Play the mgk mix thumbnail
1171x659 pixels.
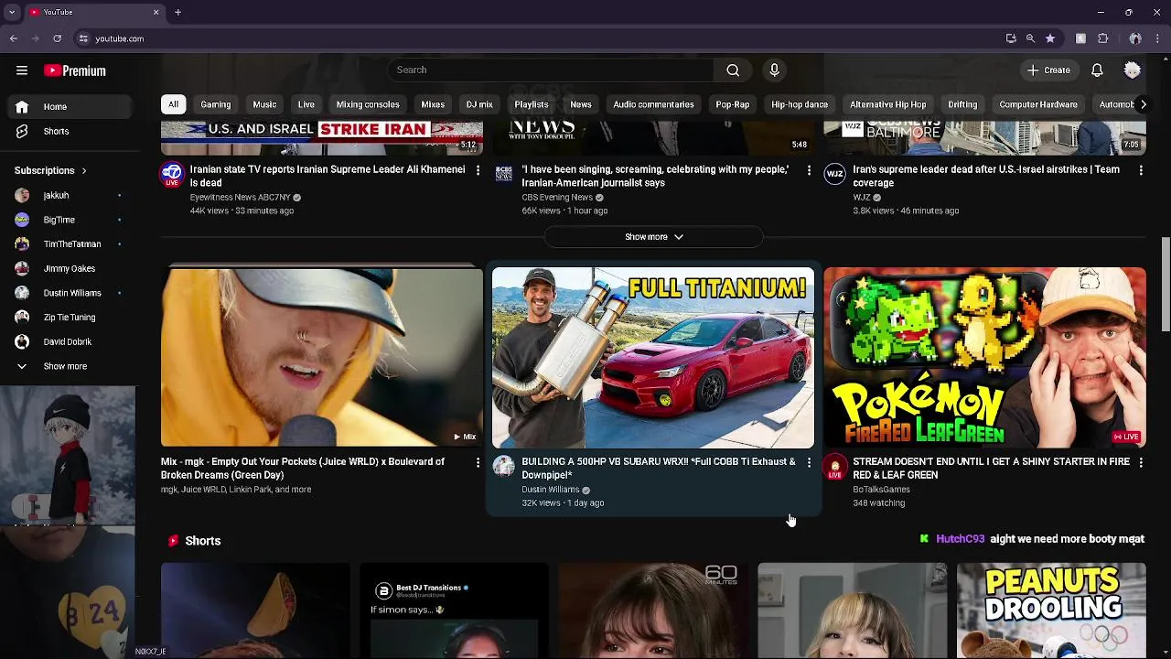point(322,357)
